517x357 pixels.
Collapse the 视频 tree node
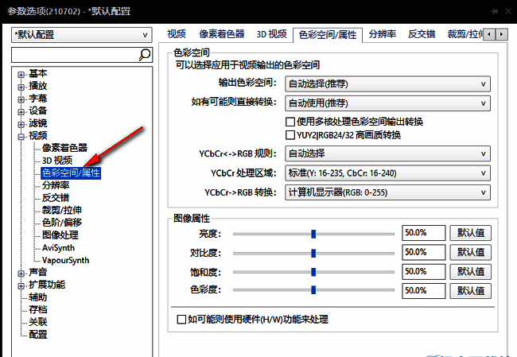[21, 136]
